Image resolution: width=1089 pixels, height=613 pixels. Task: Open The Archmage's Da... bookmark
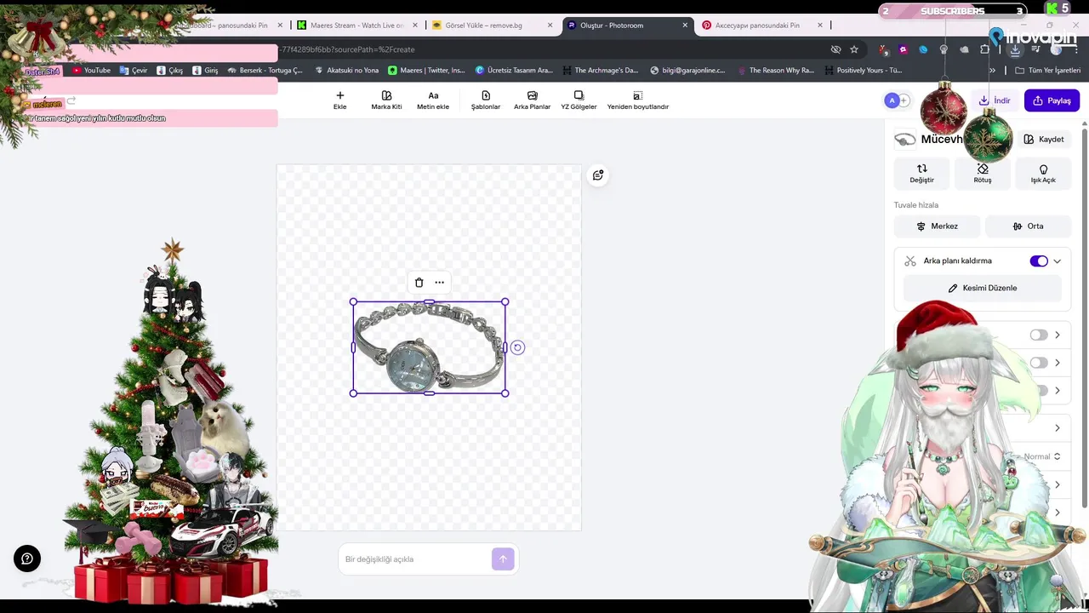point(600,70)
